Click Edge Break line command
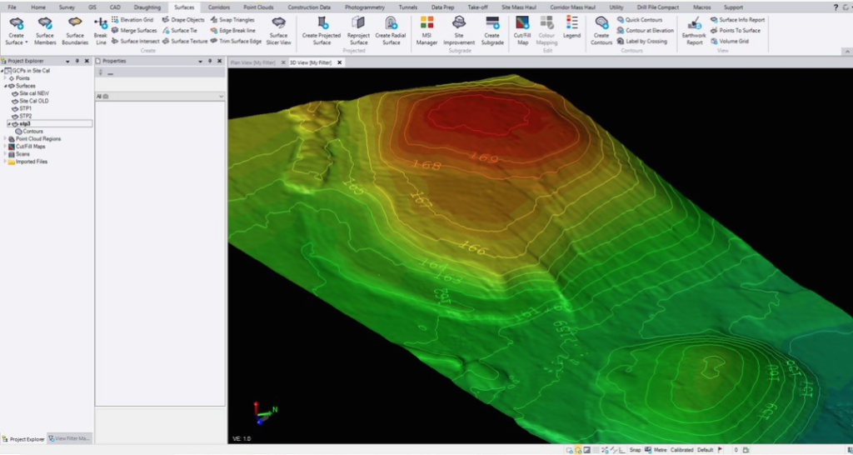The height and width of the screenshot is (455, 853). click(x=233, y=31)
